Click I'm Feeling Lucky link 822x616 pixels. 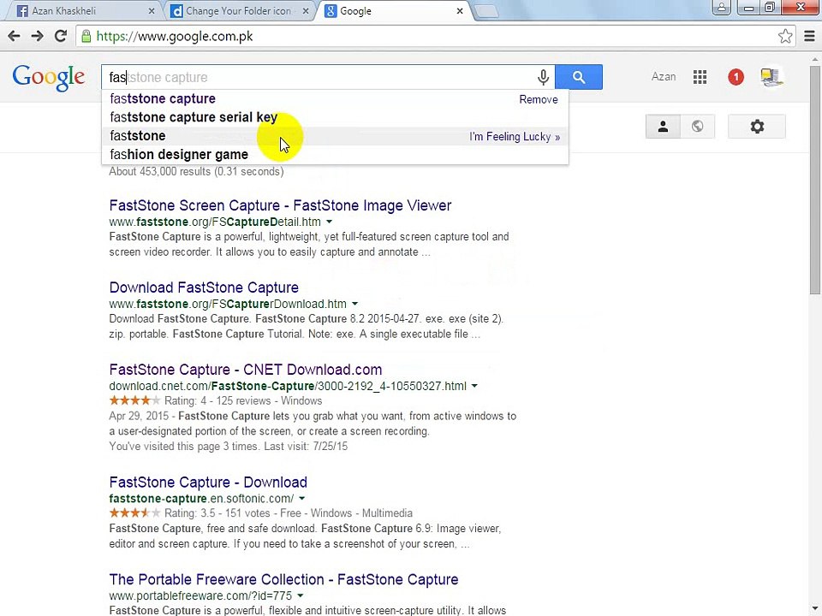click(x=515, y=137)
